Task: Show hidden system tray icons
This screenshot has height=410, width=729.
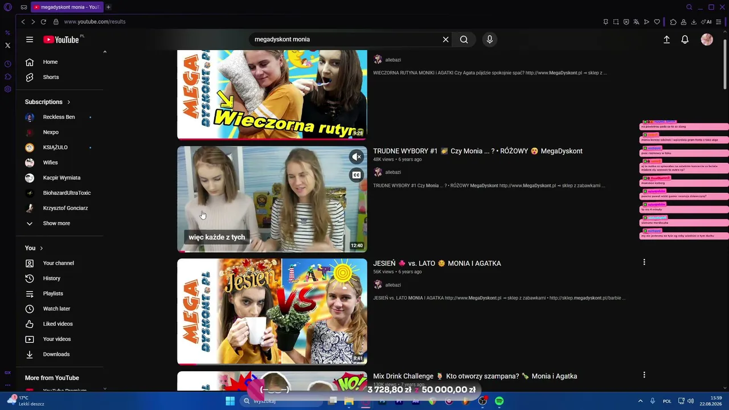Action: coord(640,401)
